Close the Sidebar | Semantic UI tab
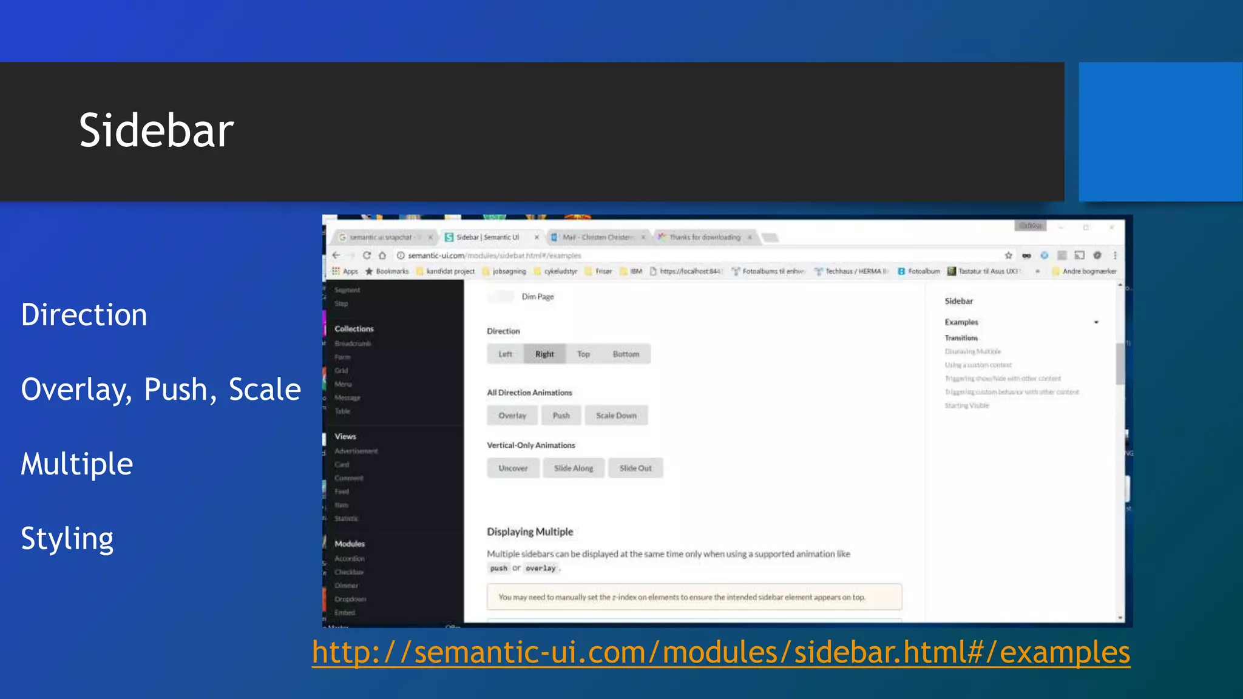The width and height of the screenshot is (1243, 699). click(x=537, y=237)
